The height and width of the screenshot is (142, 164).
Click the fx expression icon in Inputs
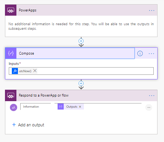pyautogui.click(x=15, y=71)
